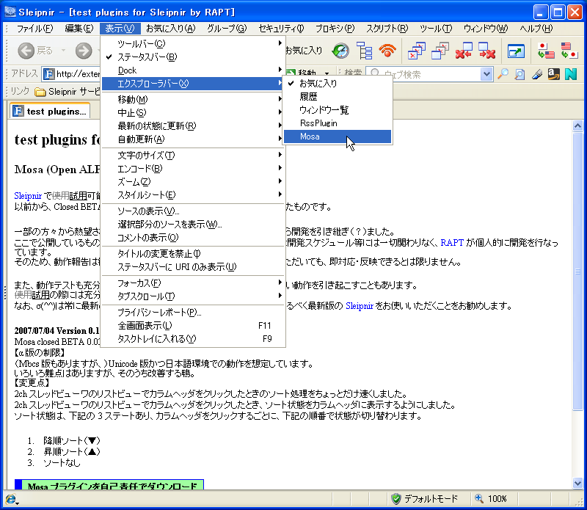Image resolution: width=587 pixels, height=510 pixels.
Task: Click the highlighter pen icon
Action: pyautogui.click(x=537, y=74)
